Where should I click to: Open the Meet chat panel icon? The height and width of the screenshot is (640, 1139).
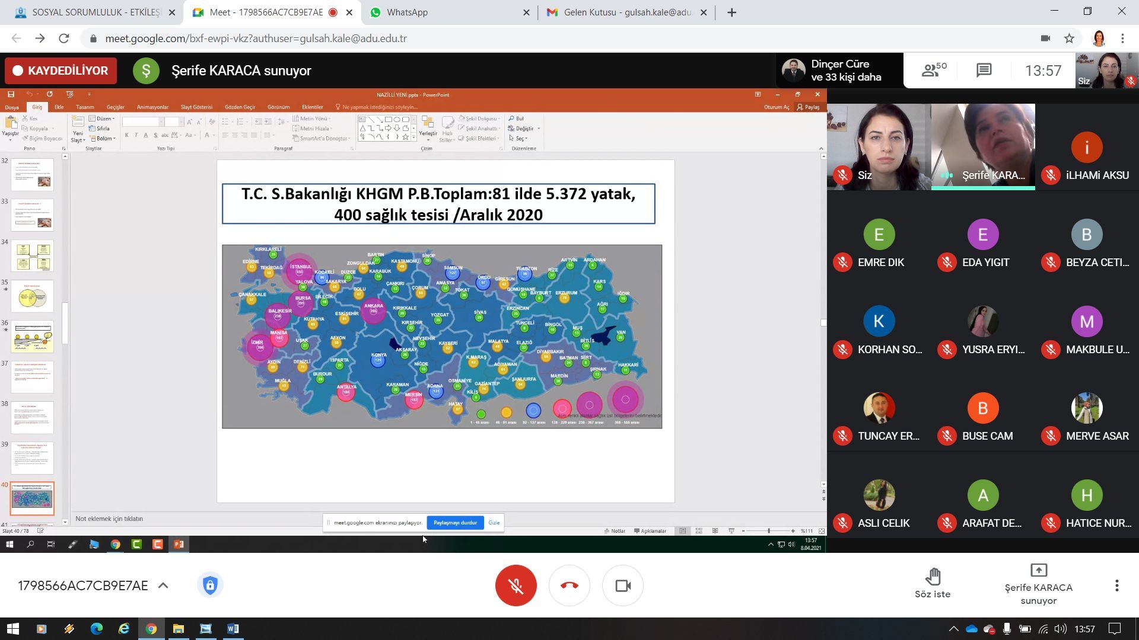pos(984,71)
